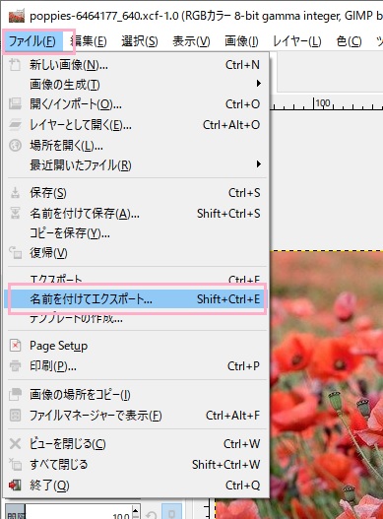Click the Page Setup document icon

coord(15,346)
